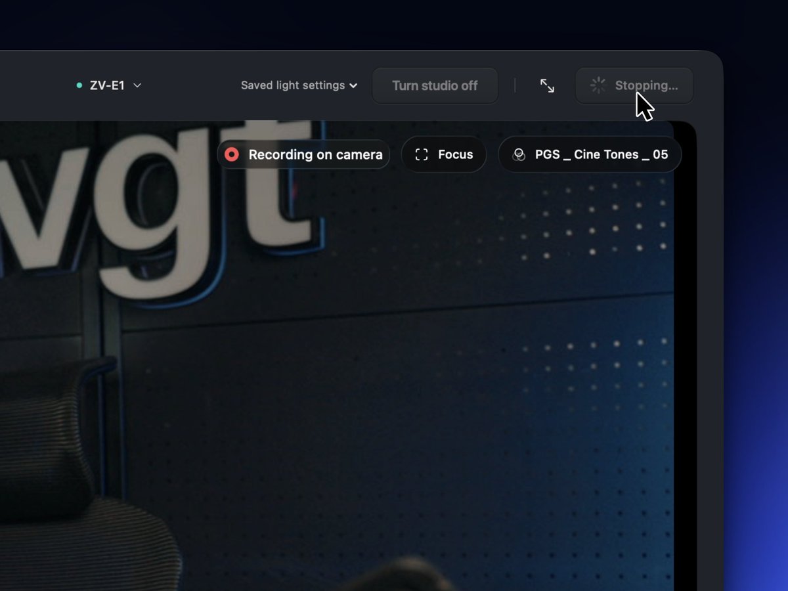Click the chevron beside Saved light settings
The width and height of the screenshot is (788, 591).
tap(353, 85)
